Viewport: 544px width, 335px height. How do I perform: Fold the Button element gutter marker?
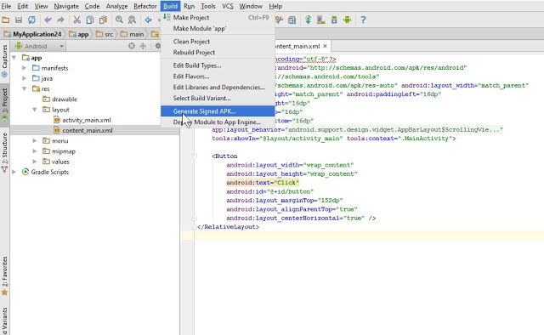point(195,156)
